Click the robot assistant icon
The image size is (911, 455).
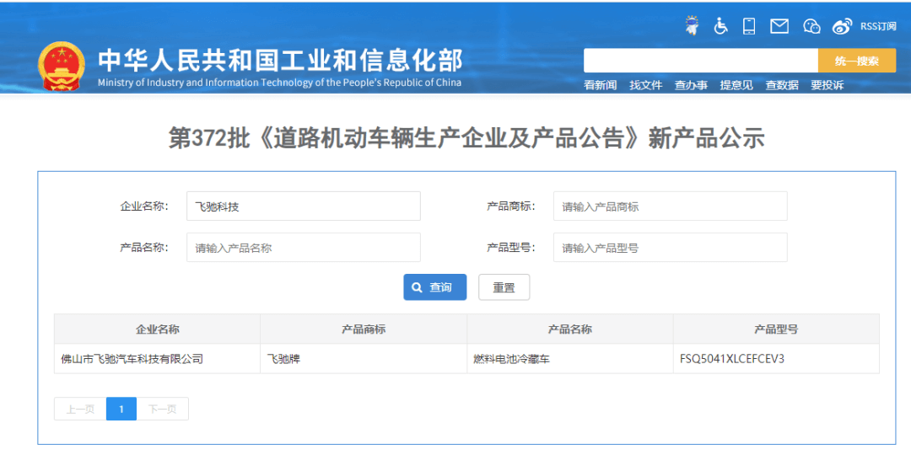pyautogui.click(x=693, y=26)
